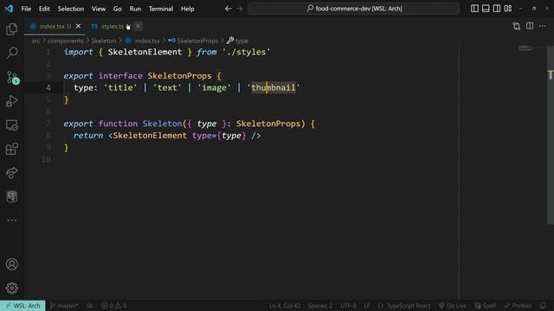The width and height of the screenshot is (554, 311).
Task: Show additional views with the ellipsis
Action: point(11,220)
